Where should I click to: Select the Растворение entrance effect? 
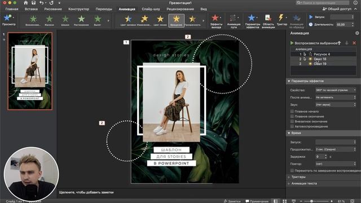coord(81,19)
